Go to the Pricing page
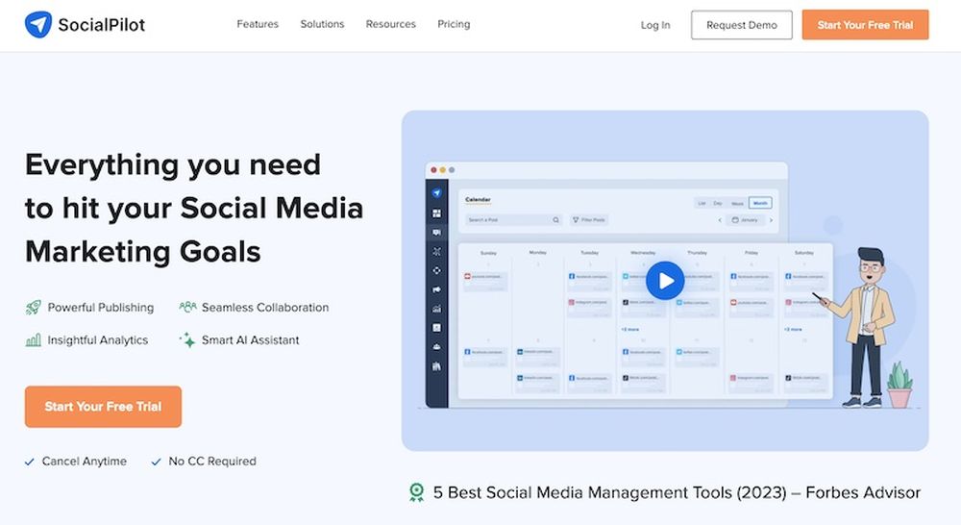The height and width of the screenshot is (525, 961). click(x=454, y=24)
